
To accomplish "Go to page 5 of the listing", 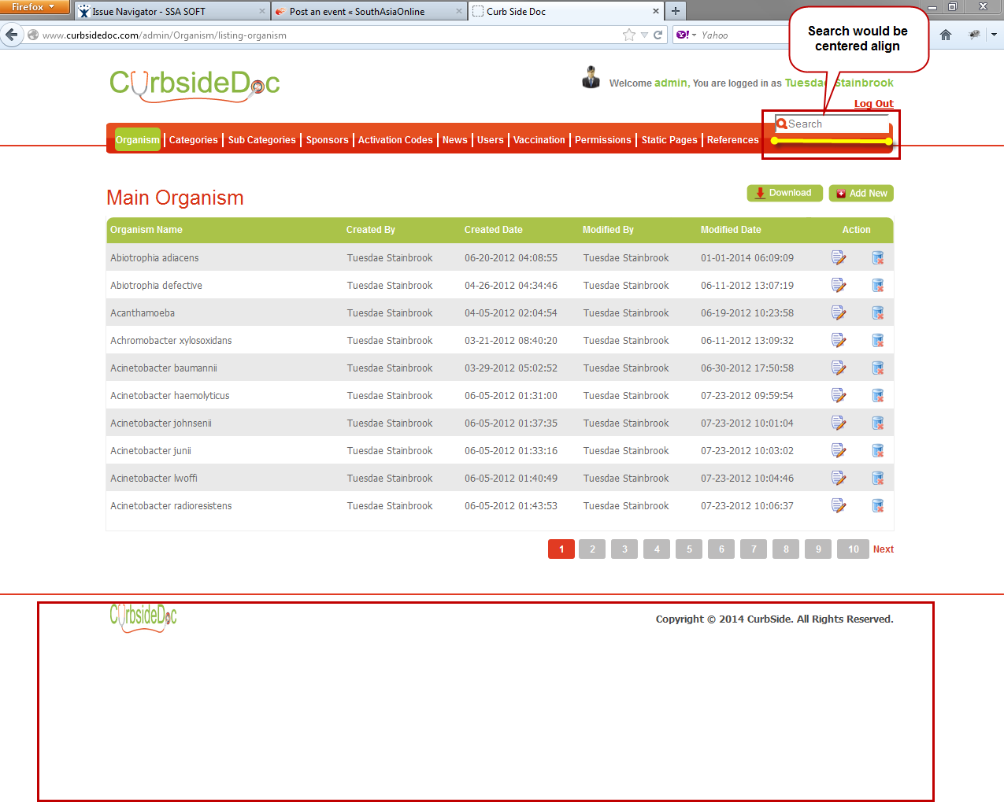I will [689, 549].
